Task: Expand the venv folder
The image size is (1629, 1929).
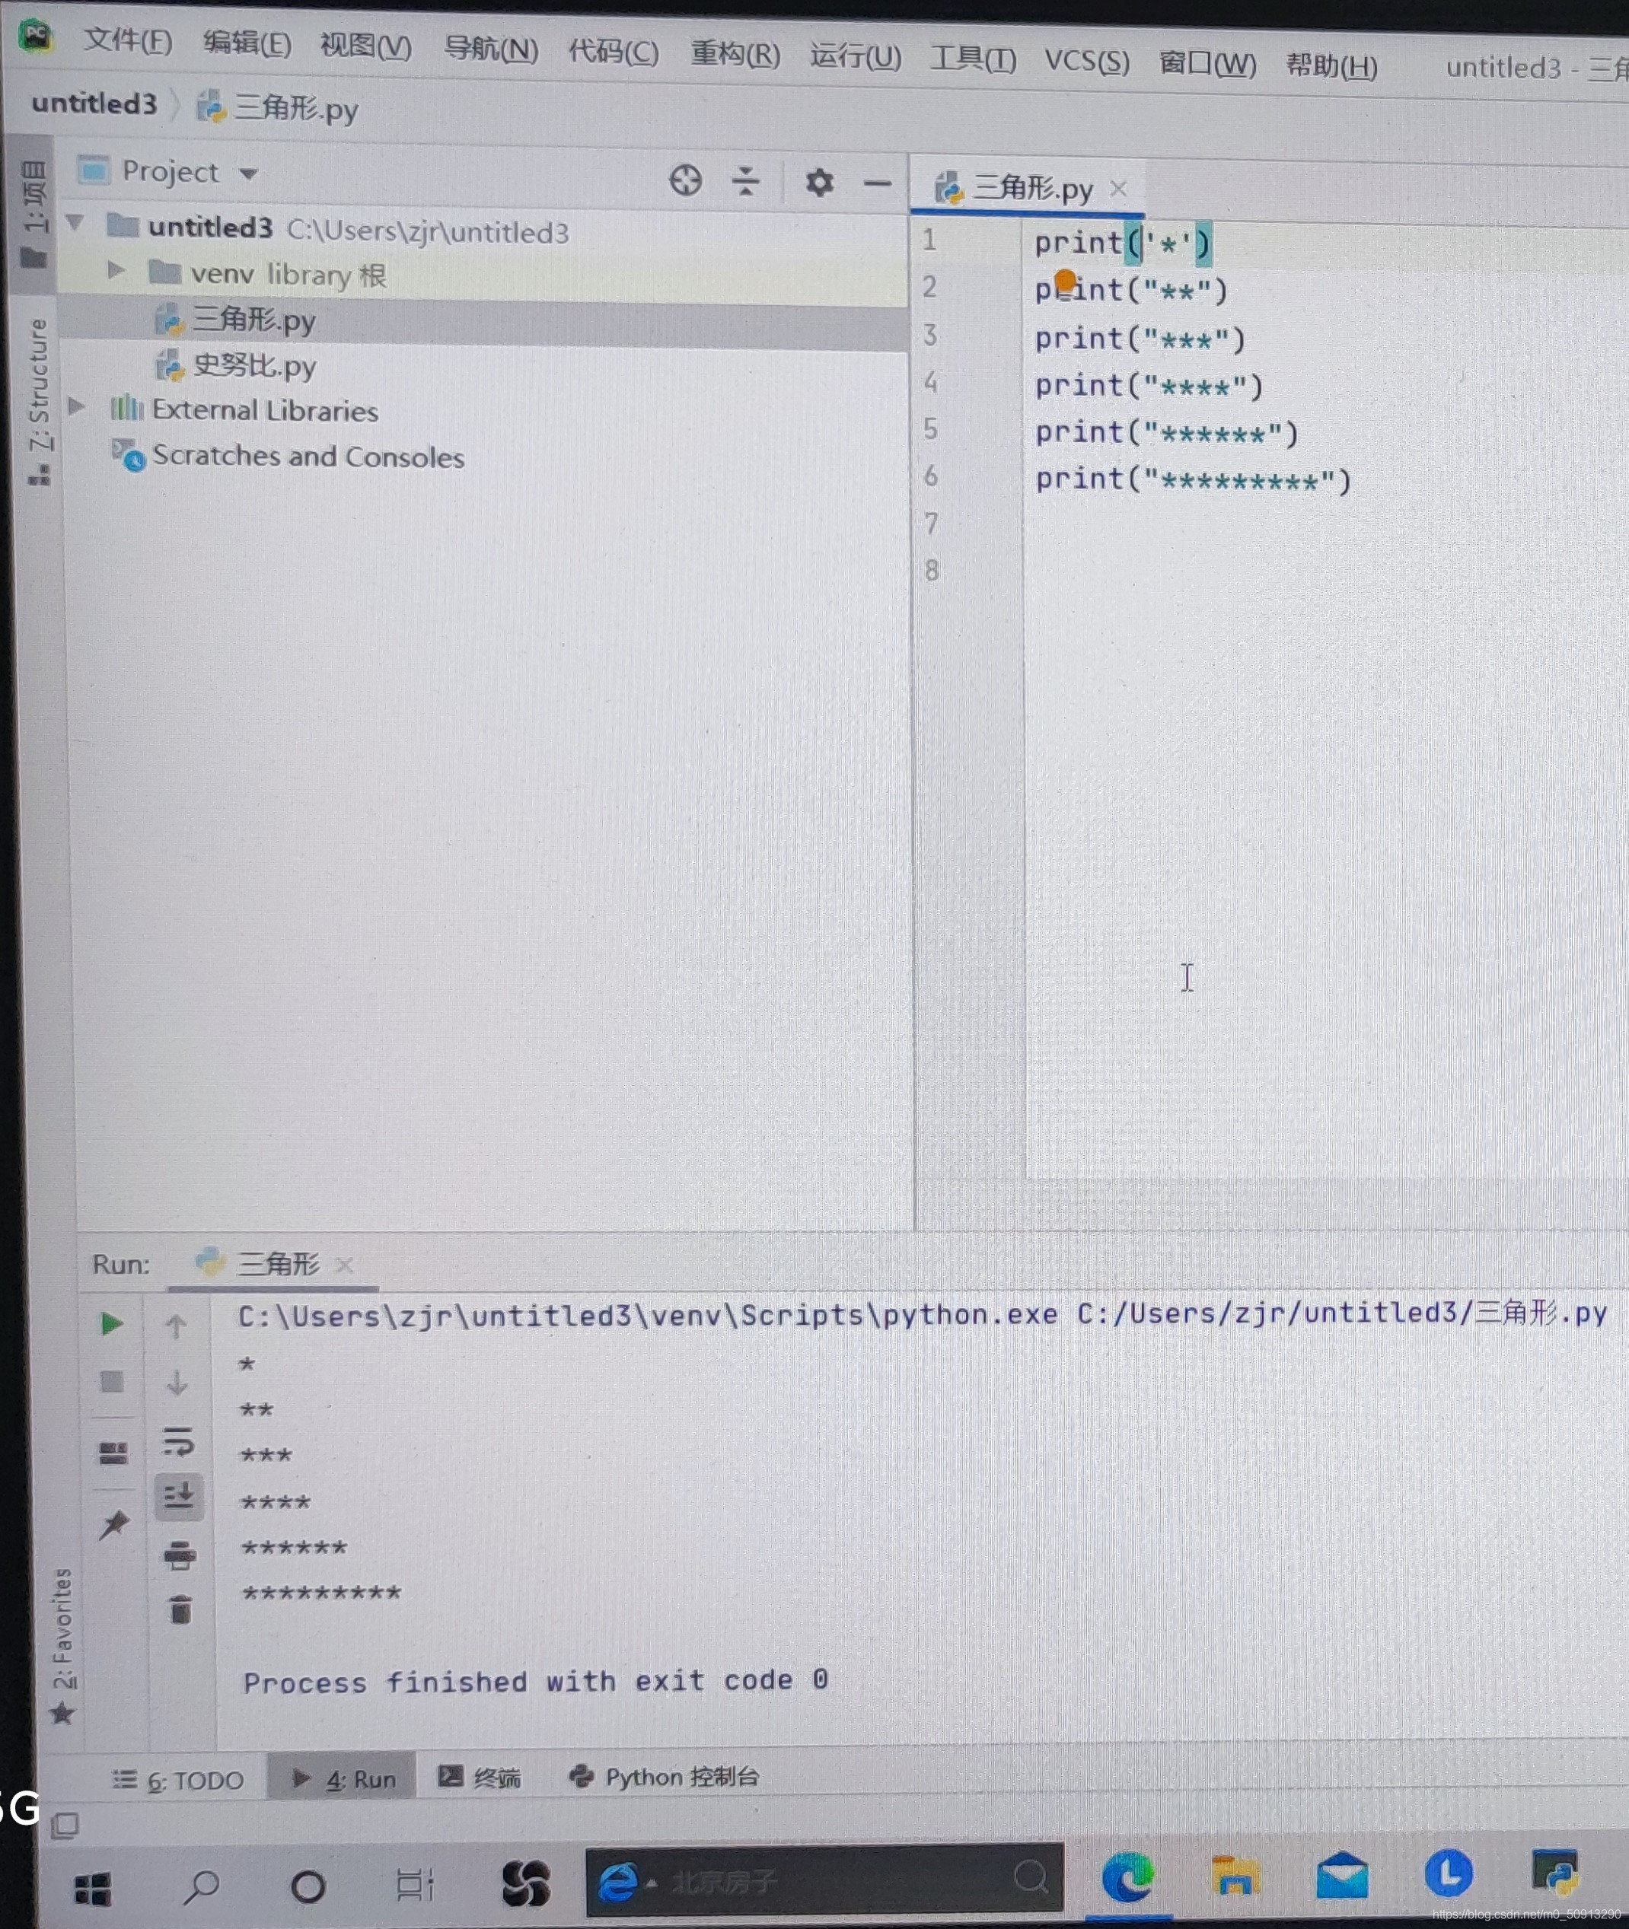Action: 116,269
